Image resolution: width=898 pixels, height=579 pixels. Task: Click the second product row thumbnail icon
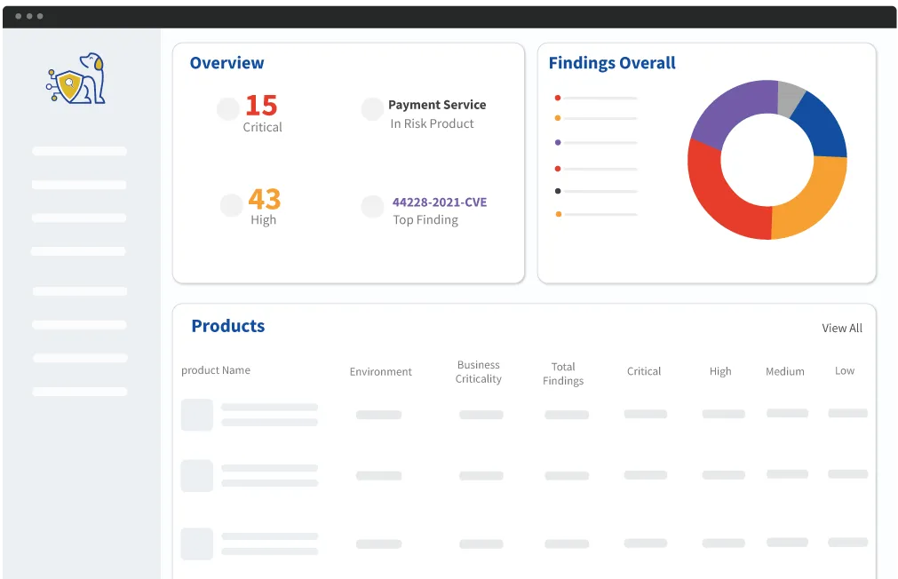[x=196, y=476]
